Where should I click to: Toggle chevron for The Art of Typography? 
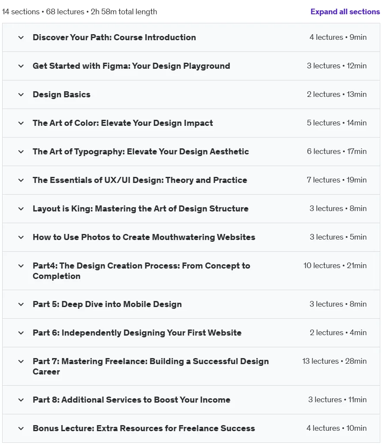(x=21, y=151)
